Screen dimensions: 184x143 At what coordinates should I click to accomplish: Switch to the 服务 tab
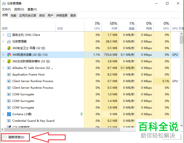[x=73, y=15]
